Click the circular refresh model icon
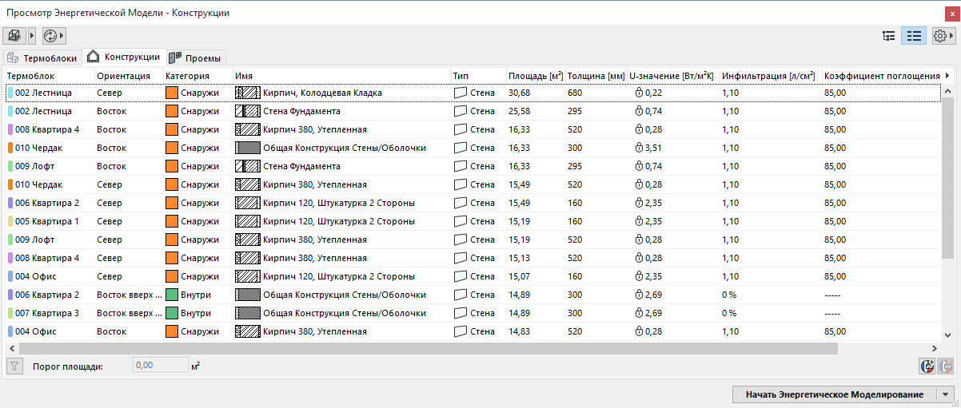This screenshot has width=961, height=408. (x=50, y=35)
